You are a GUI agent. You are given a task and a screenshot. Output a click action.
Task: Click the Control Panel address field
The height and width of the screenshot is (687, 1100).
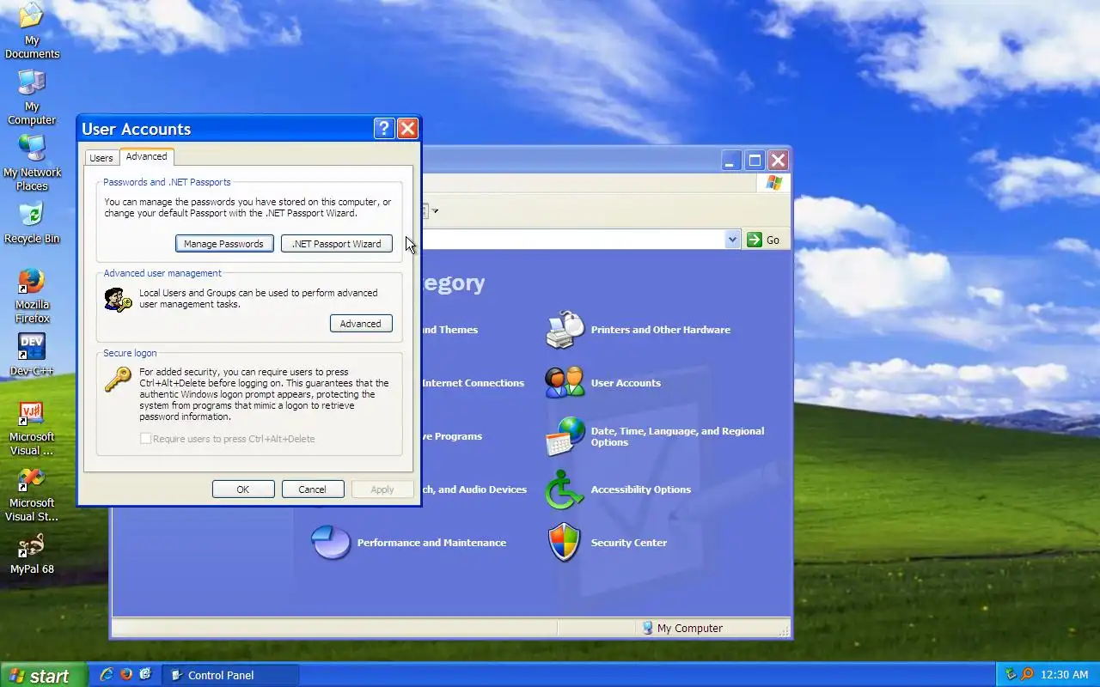click(571, 240)
